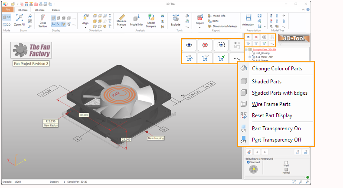Pick Change Color of Parts

click(277, 69)
